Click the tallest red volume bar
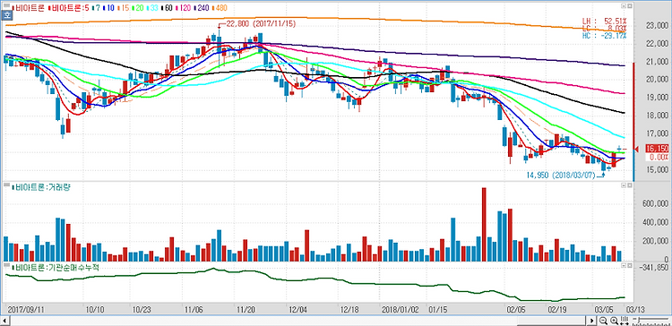 (484, 225)
